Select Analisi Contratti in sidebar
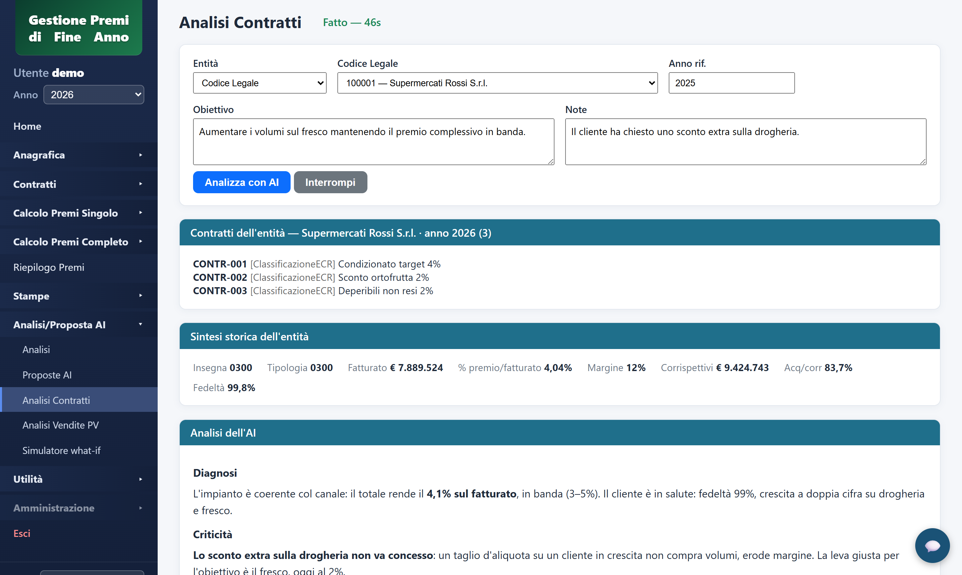Screen dimensions: 962x575 click(x=78, y=400)
